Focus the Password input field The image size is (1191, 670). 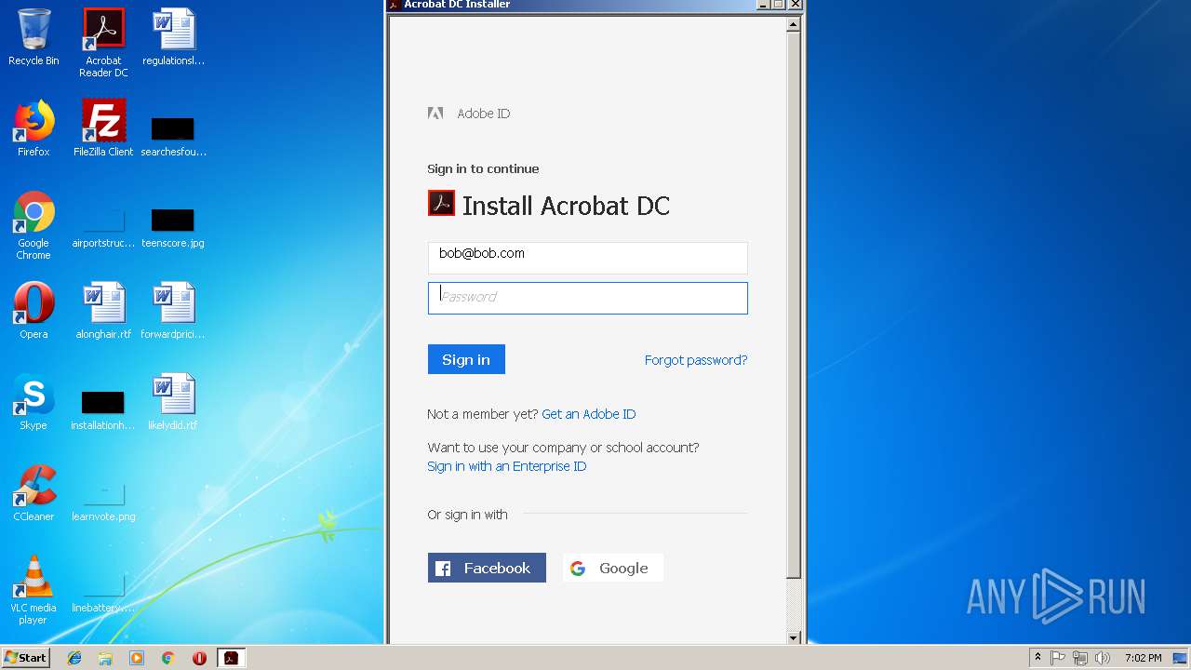(x=587, y=298)
